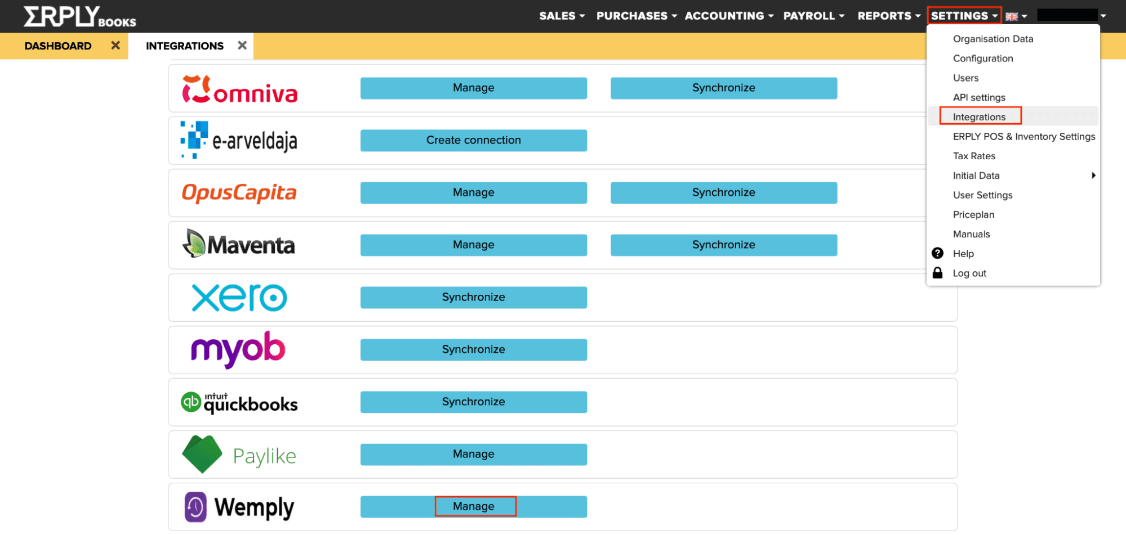Expand the Initial Data submenu
Image resolution: width=1126 pixels, height=535 pixels.
1014,176
